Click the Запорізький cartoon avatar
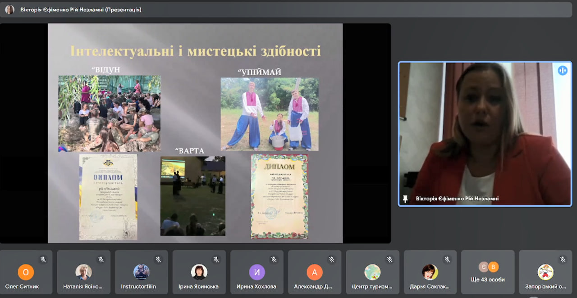The image size is (577, 298). [545, 272]
